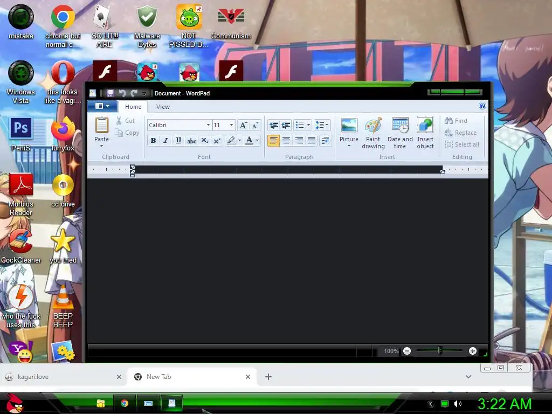Click inside the WordPad document area

pos(288,260)
